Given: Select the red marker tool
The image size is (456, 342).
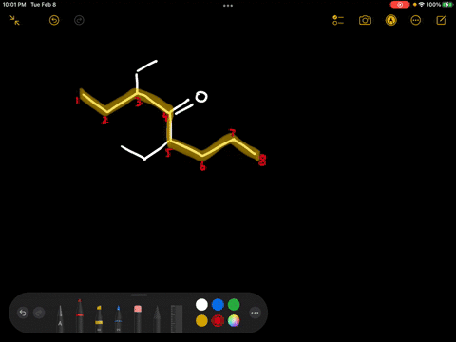Looking at the screenshot, I should point(80,315).
